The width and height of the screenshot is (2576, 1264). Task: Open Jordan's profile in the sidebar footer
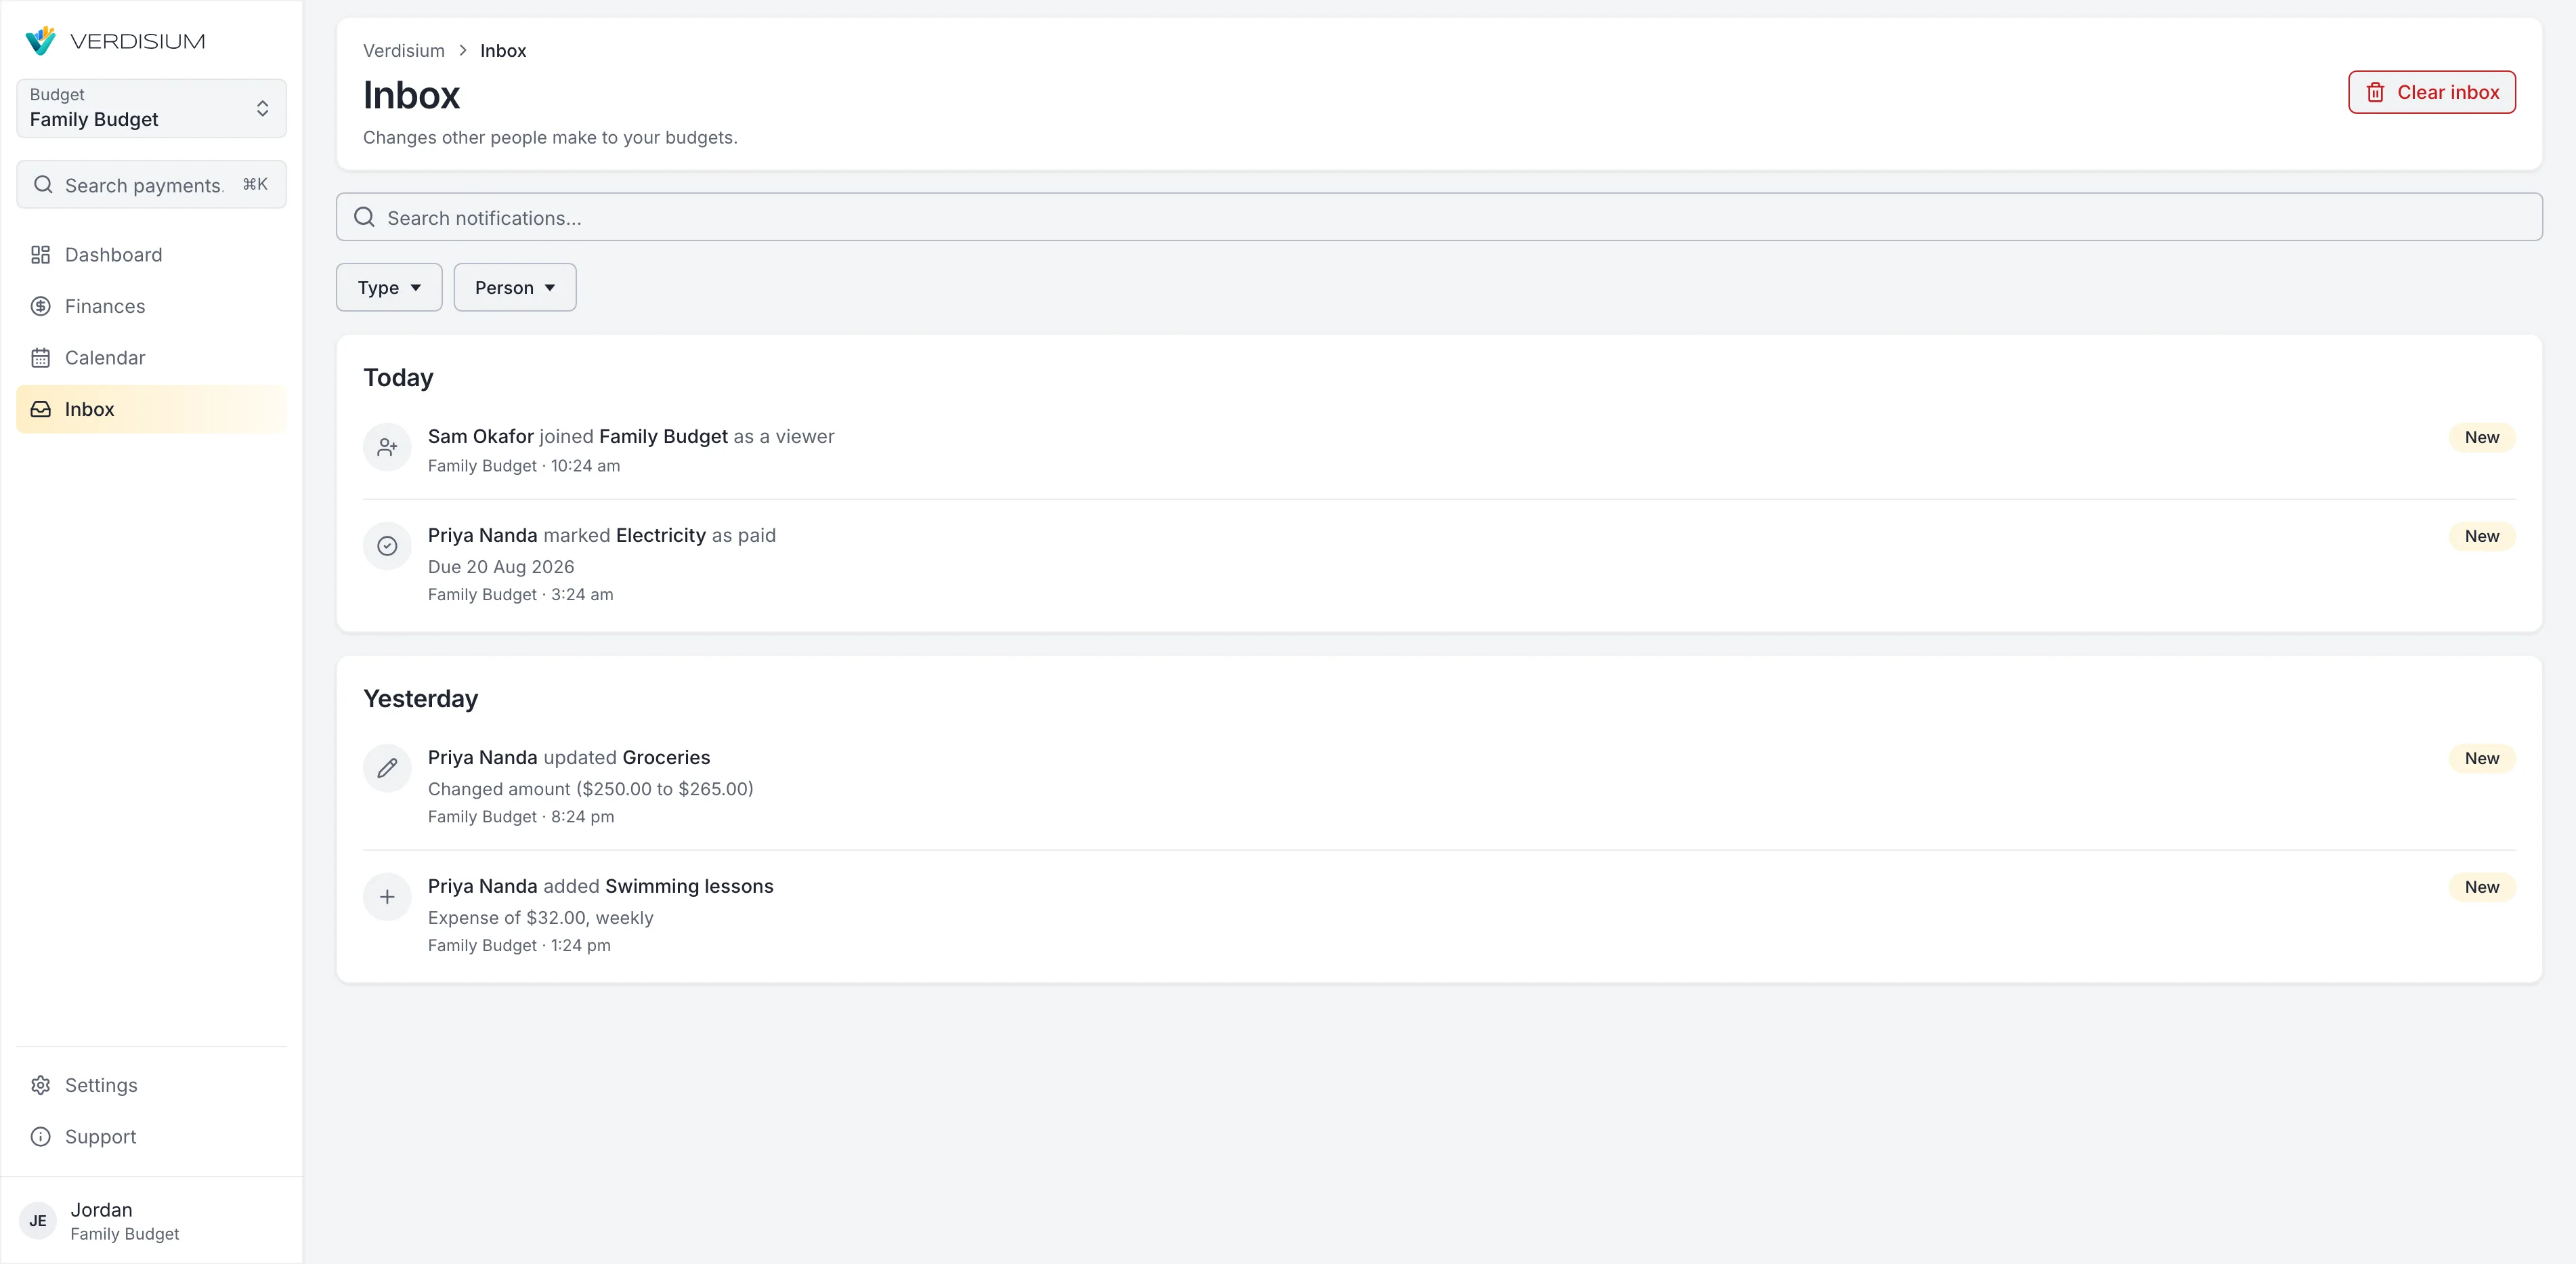tap(151, 1221)
